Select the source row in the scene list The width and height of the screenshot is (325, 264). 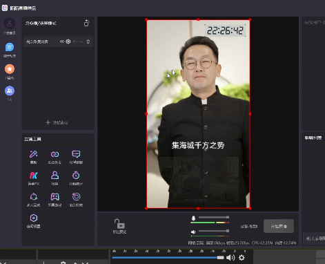tap(58, 41)
